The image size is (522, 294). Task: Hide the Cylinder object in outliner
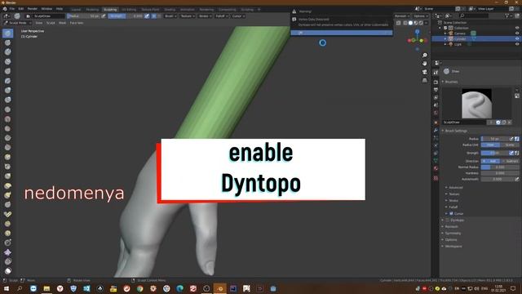517,38
